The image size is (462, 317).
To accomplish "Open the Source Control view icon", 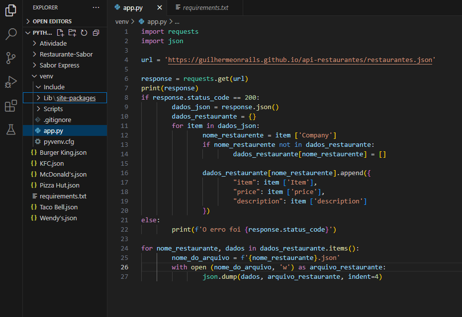I will pyautogui.click(x=11, y=58).
